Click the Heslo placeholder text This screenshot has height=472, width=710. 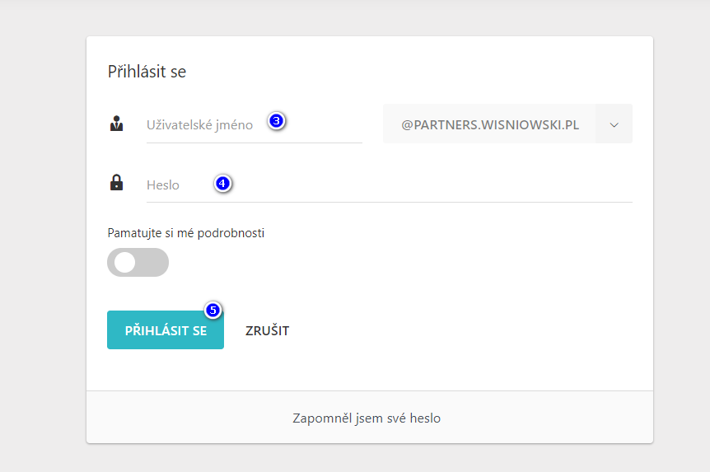coord(163,185)
